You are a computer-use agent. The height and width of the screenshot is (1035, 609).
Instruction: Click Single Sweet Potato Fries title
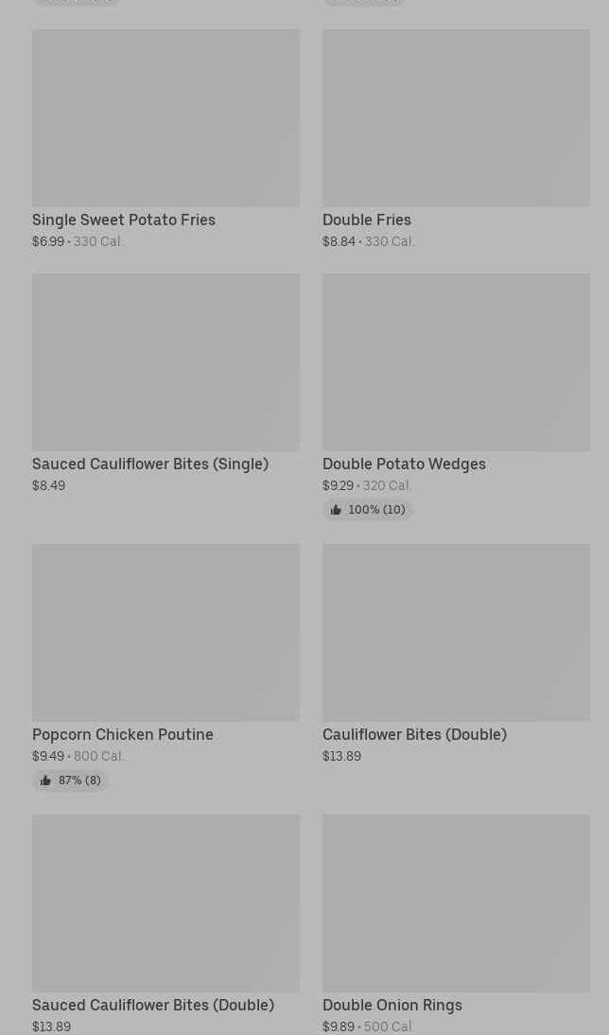tap(124, 219)
